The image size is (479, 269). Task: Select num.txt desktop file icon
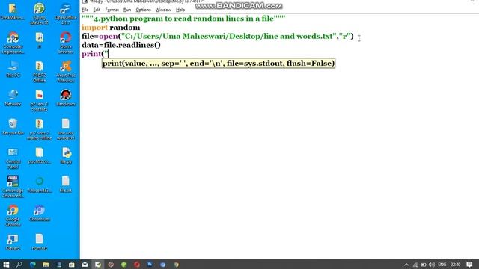click(x=39, y=241)
